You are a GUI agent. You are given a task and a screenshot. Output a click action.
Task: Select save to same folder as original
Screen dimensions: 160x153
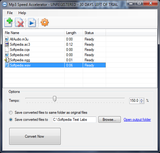coord(11,113)
